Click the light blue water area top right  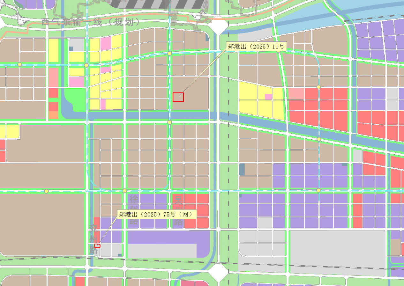[x=367, y=10]
